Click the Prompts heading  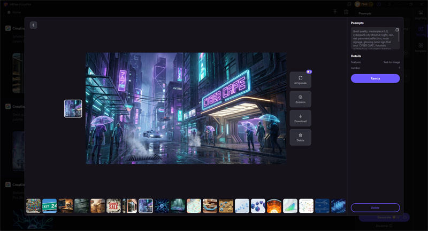coord(357,23)
